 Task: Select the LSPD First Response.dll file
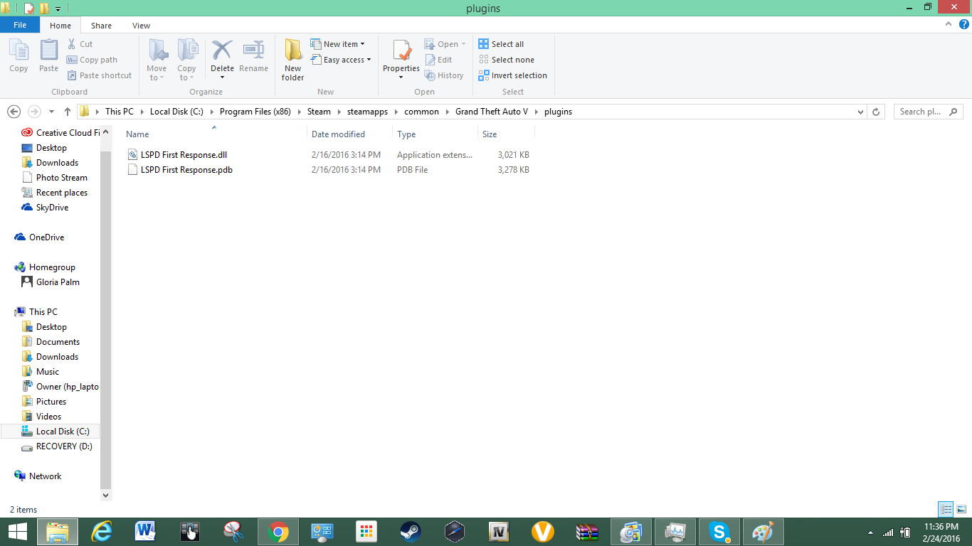click(x=184, y=155)
